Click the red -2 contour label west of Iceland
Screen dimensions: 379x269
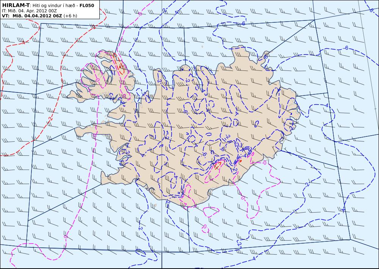50,119
